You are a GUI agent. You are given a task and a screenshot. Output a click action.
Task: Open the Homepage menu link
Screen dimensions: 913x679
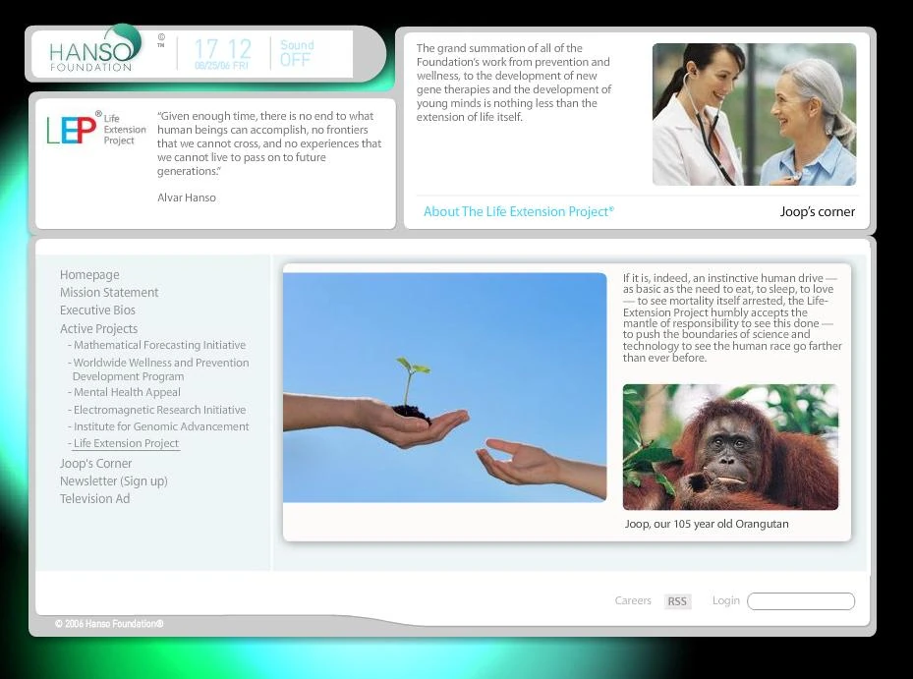(x=89, y=275)
